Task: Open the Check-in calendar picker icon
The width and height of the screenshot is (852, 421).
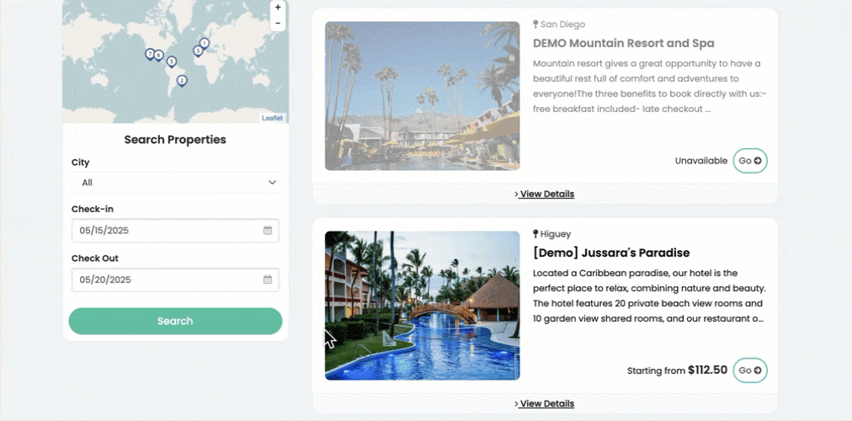Action: (268, 230)
